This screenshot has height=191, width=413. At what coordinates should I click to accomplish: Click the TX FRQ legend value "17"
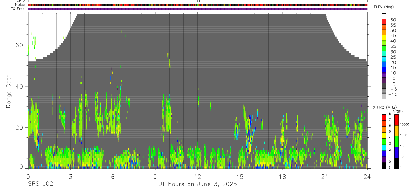pyautogui.click(x=389, y=120)
